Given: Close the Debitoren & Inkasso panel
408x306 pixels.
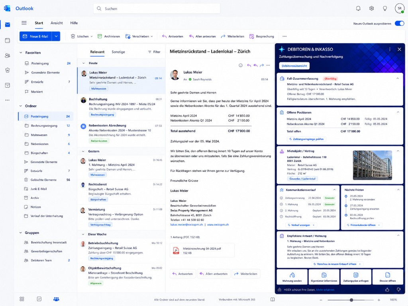Looking at the screenshot, I should 399,49.
